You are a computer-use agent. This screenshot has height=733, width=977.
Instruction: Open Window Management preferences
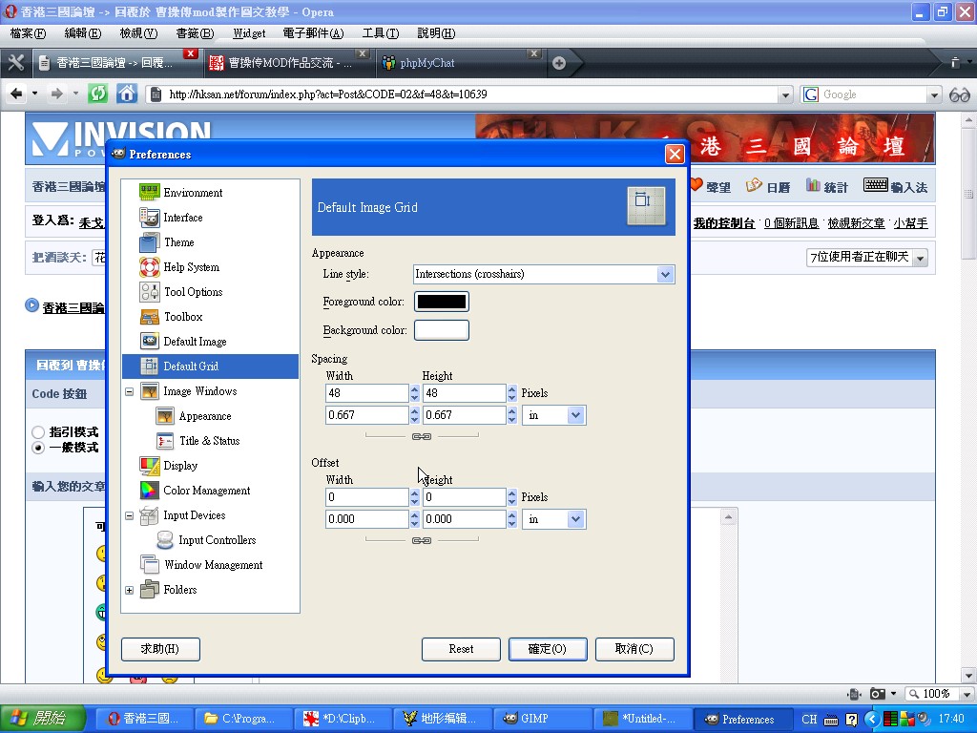(213, 565)
